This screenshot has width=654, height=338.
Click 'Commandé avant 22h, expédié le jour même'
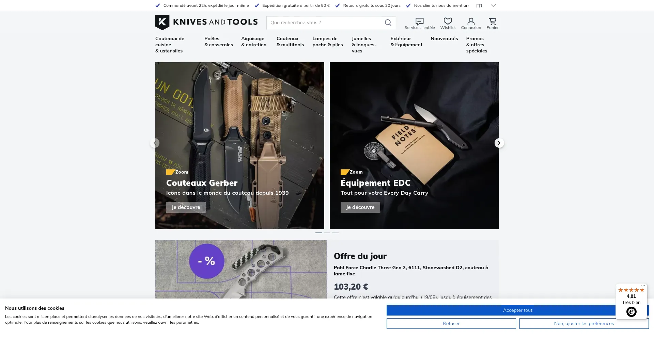(x=206, y=5)
